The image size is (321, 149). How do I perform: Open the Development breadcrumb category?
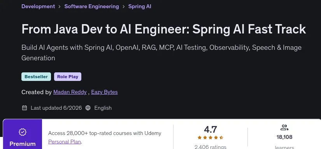38,6
